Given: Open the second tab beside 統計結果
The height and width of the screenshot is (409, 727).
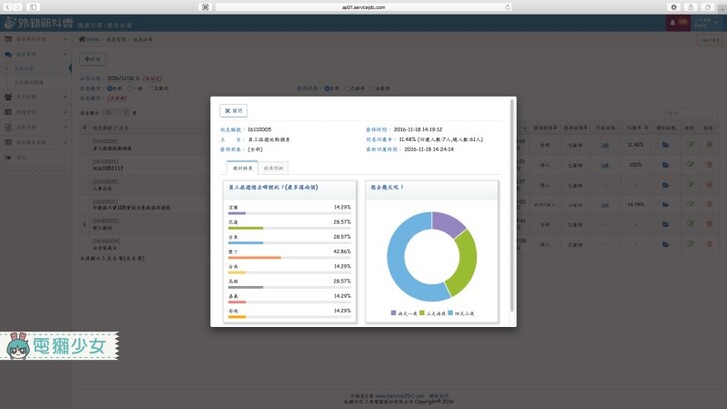Looking at the screenshot, I should [272, 168].
